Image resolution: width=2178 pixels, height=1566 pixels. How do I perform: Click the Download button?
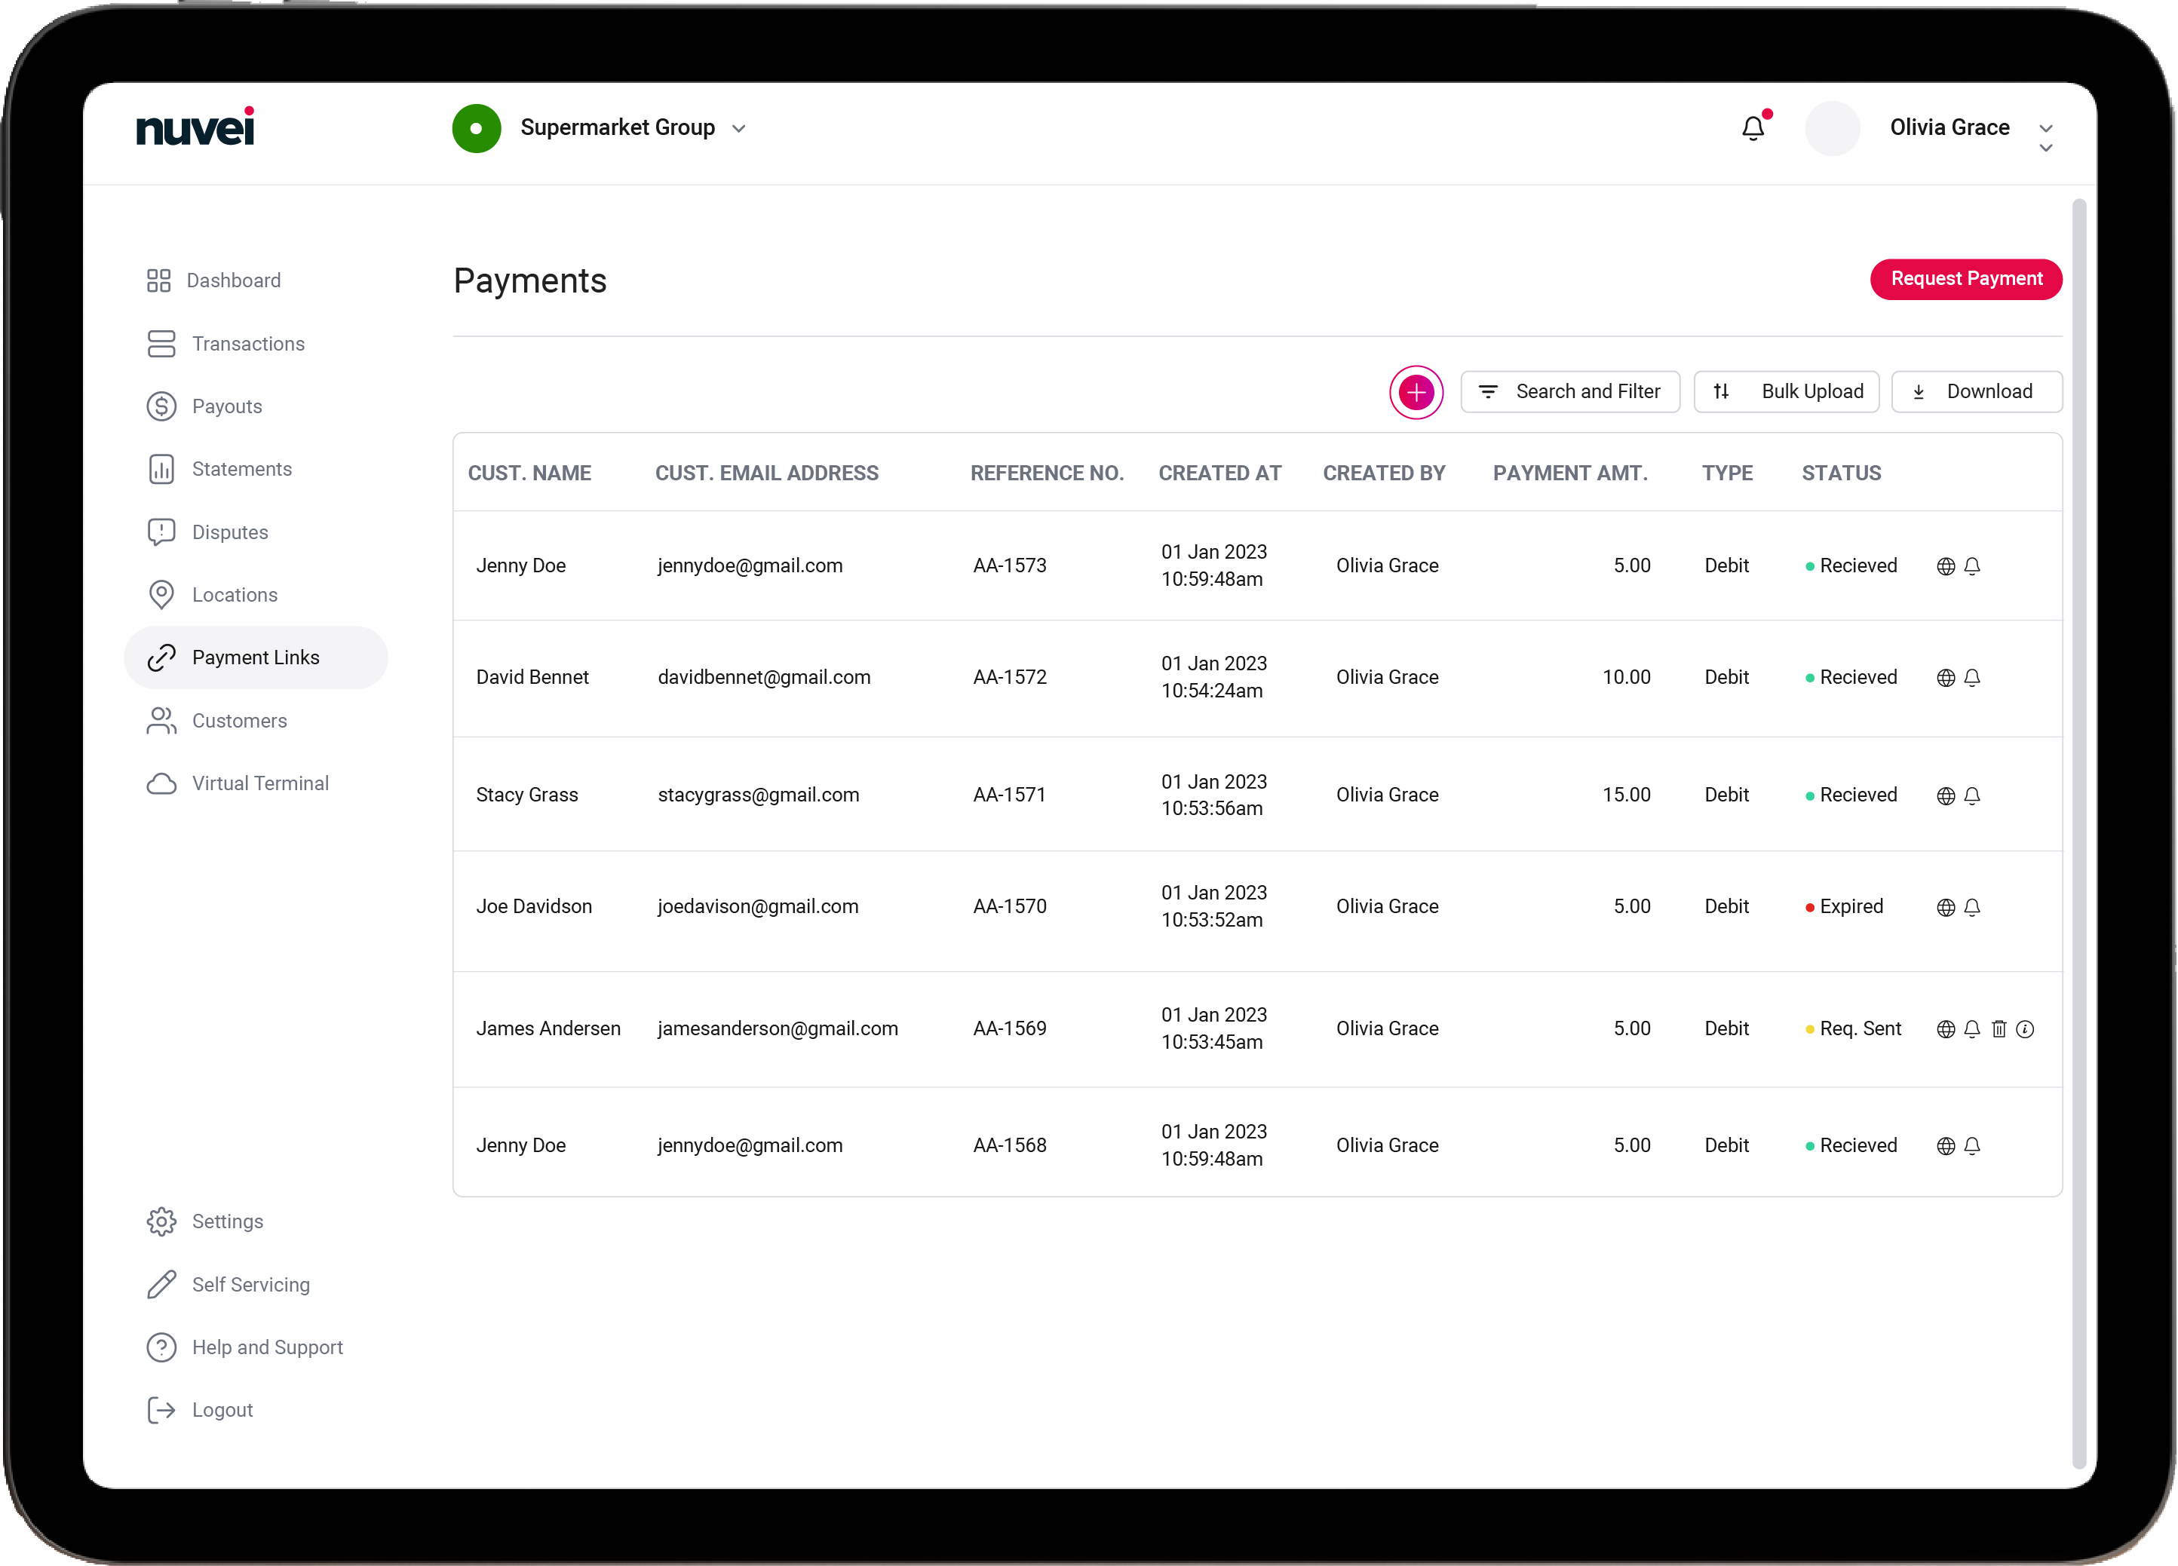pos(1977,392)
